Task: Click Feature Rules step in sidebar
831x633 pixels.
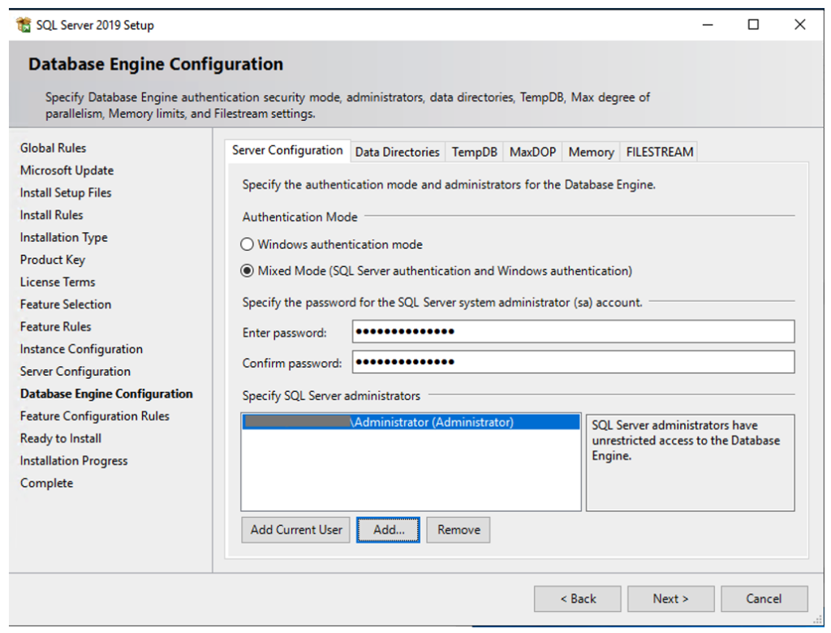Action: 56,326
